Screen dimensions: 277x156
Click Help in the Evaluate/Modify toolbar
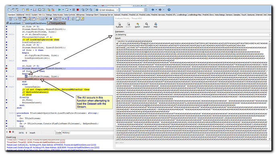pos(155,25)
